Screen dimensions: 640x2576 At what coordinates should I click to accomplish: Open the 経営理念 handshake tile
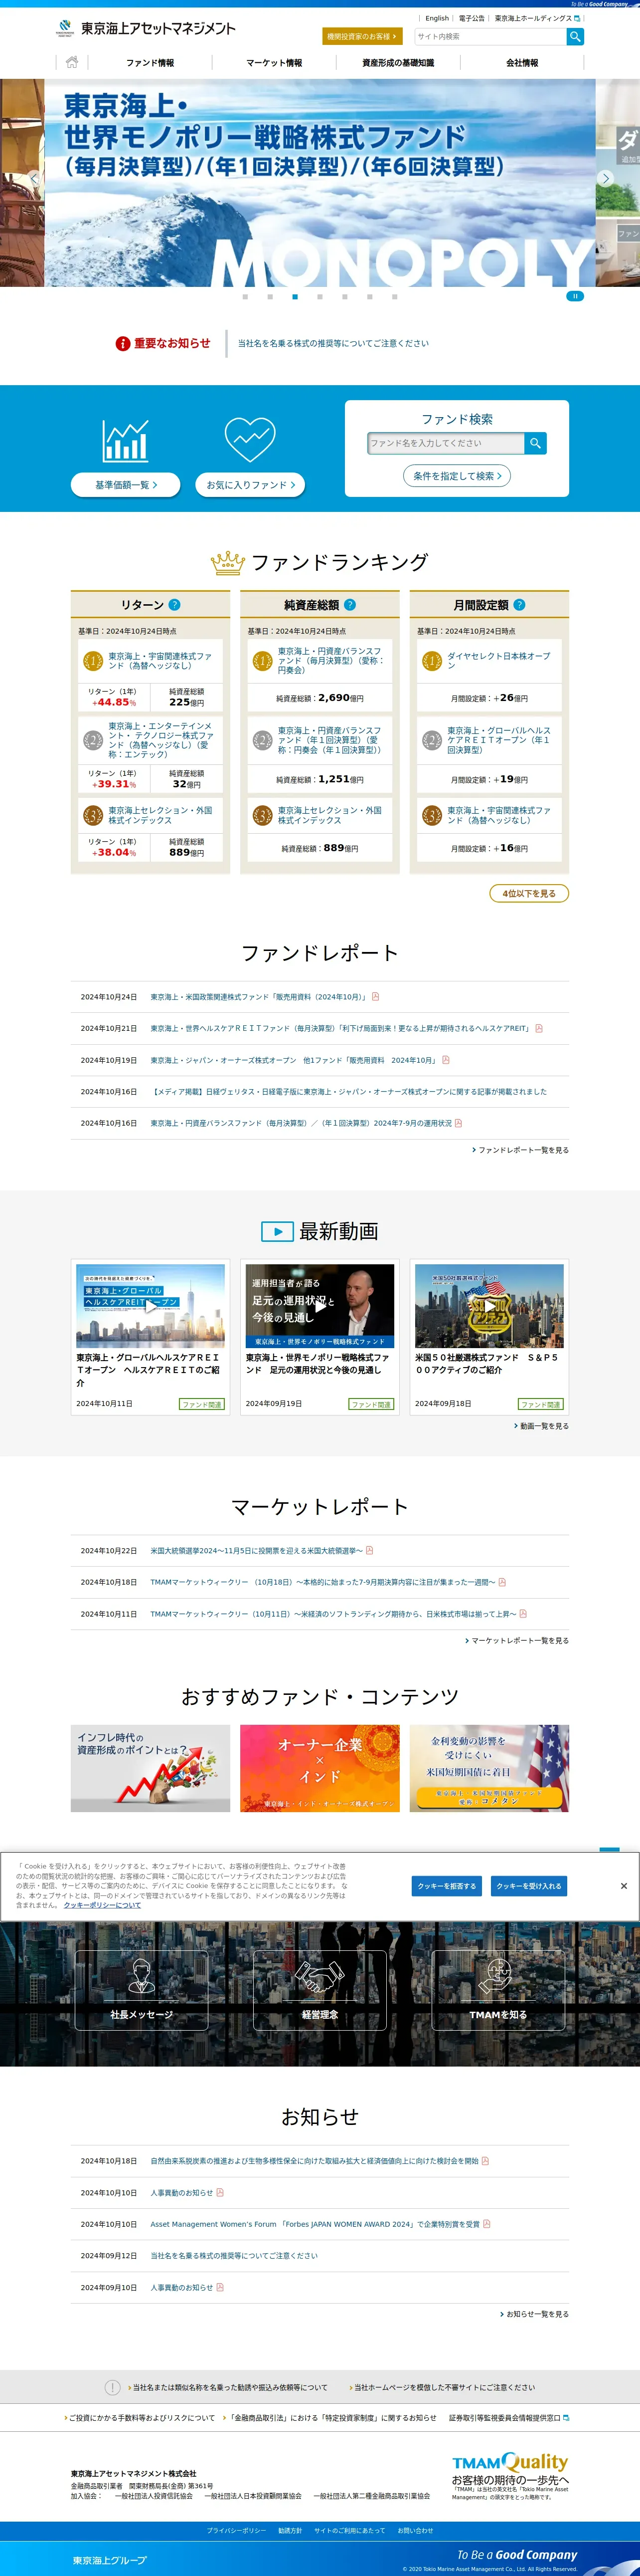coord(320,1990)
